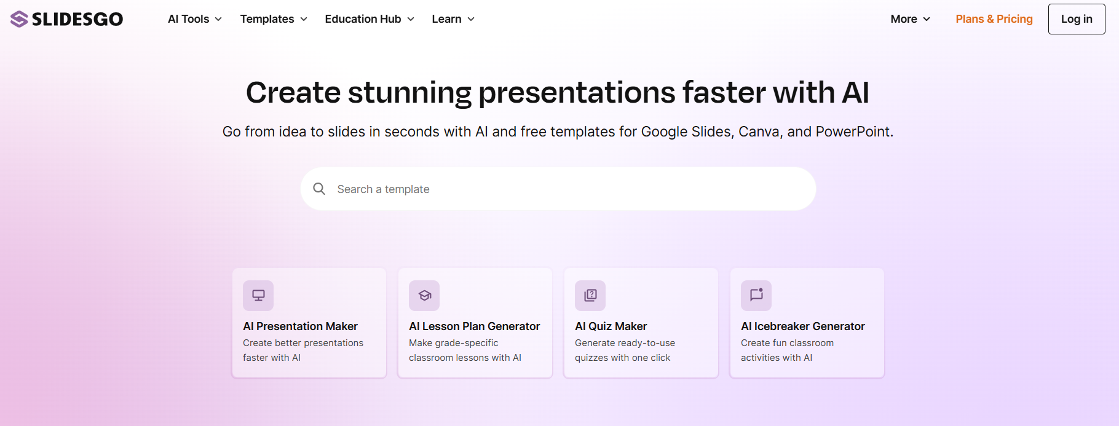Select the AI Lesson Plan Generator title
The height and width of the screenshot is (426, 1119).
pos(474,326)
